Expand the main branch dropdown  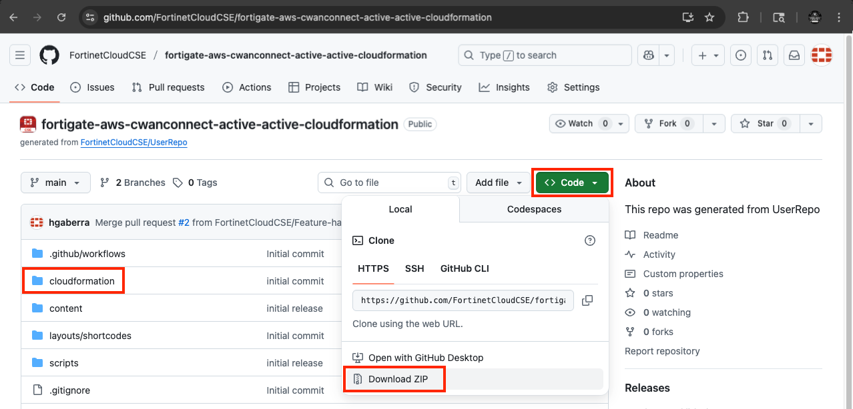pos(55,183)
